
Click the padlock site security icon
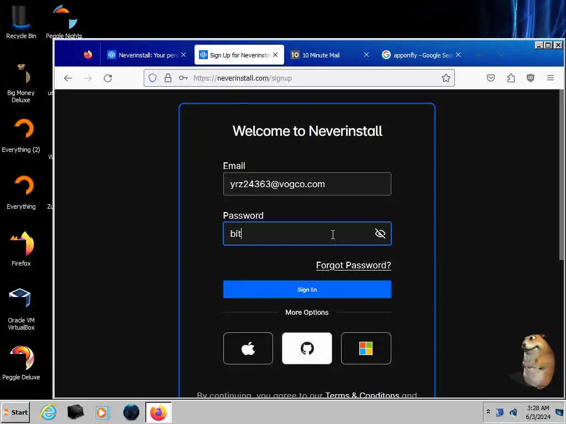168,78
